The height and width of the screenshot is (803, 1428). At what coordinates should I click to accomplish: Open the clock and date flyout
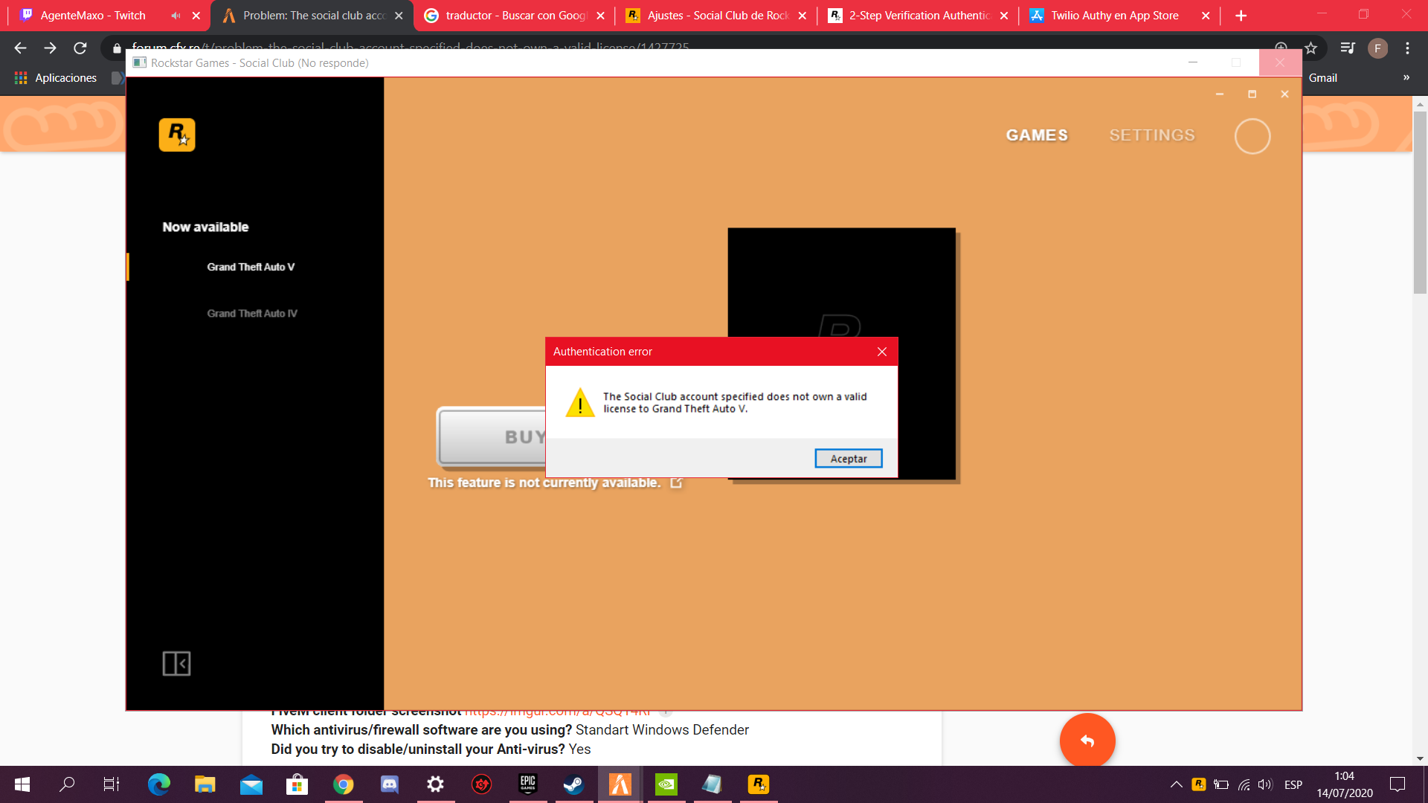[x=1345, y=784]
